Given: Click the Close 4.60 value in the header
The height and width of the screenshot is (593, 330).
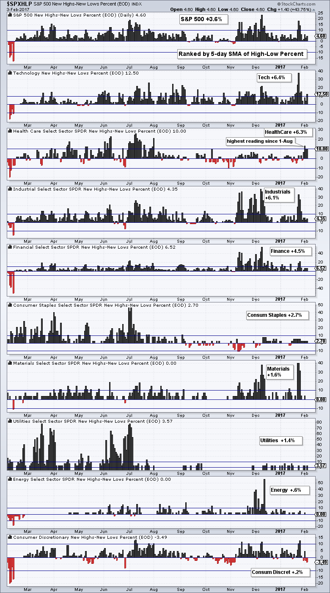Looking at the screenshot, I should 253,9.
